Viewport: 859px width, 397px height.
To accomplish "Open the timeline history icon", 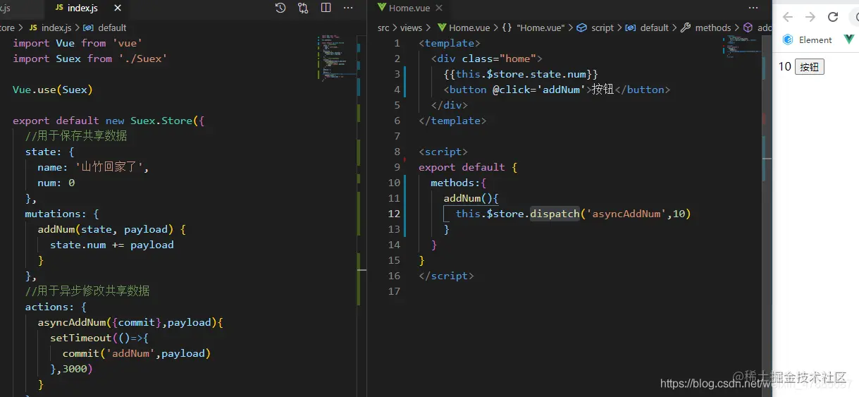I will point(280,8).
